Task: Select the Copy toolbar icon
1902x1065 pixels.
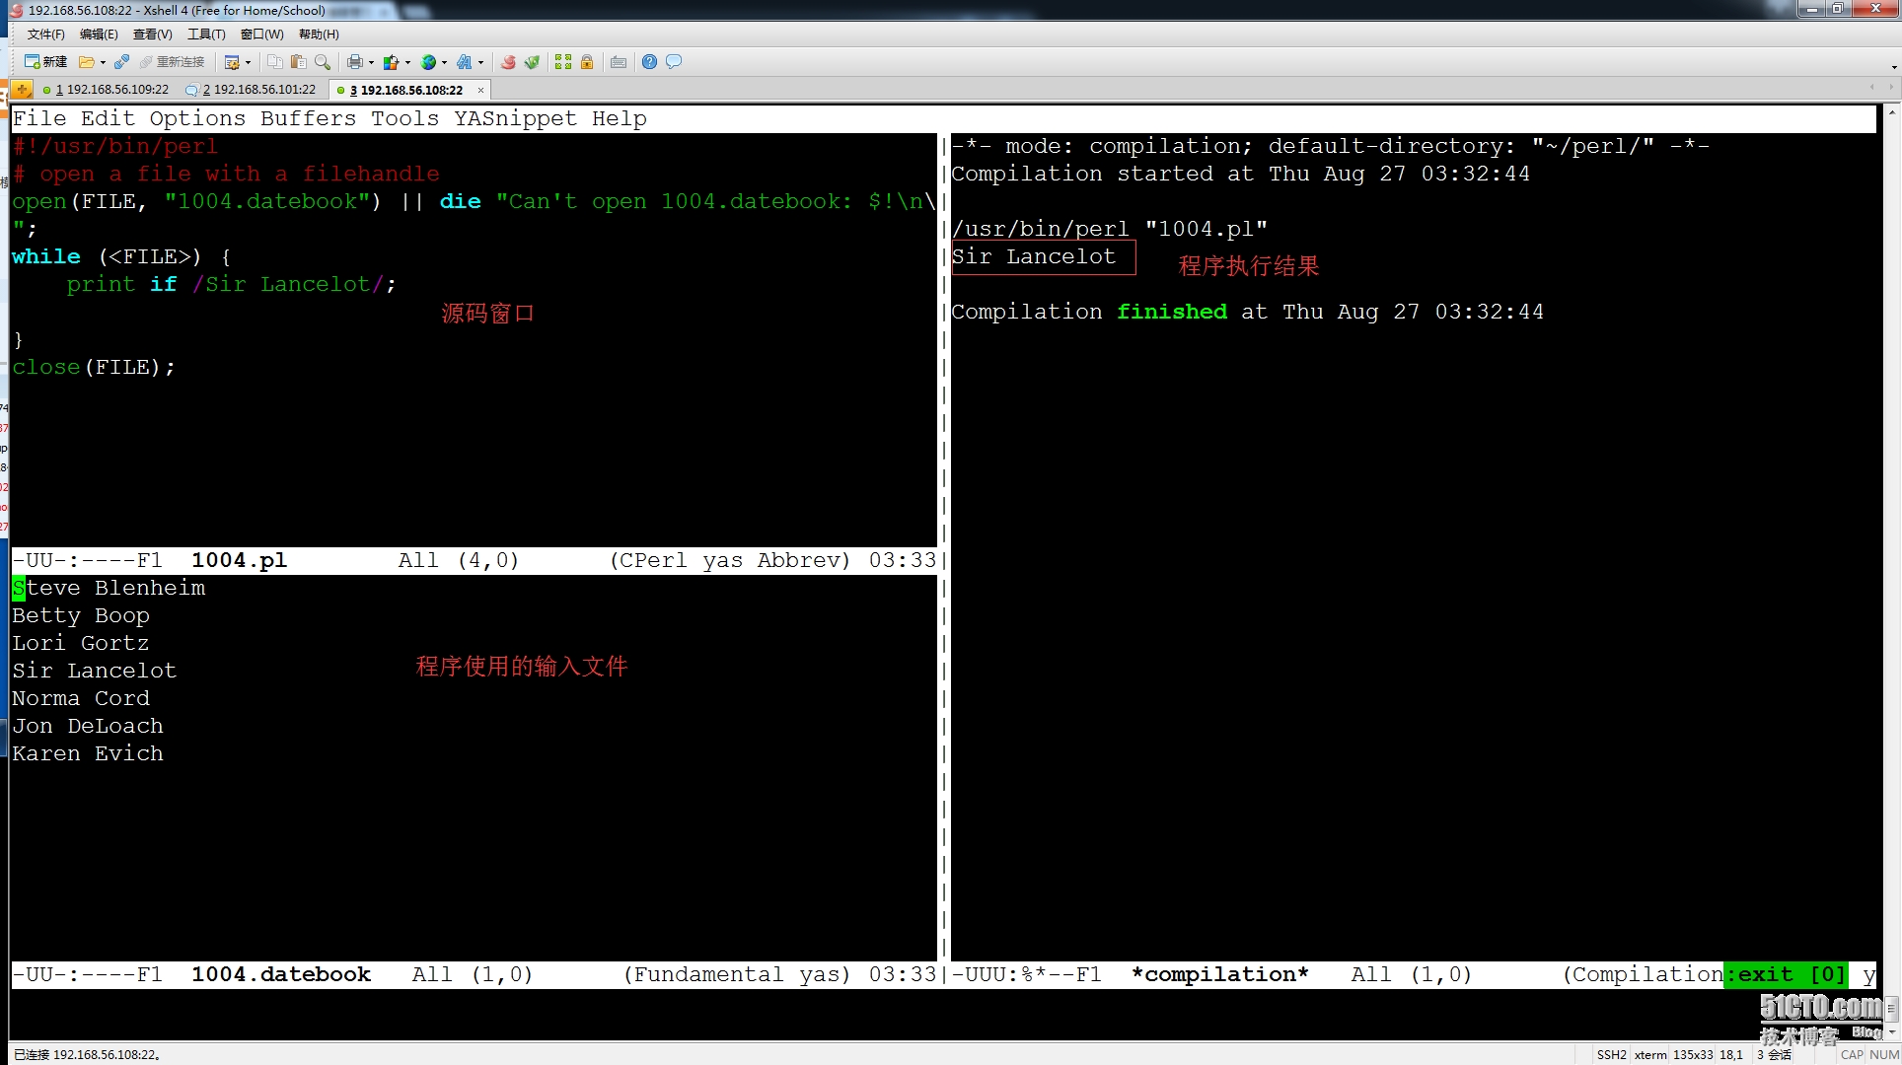Action: click(x=275, y=61)
